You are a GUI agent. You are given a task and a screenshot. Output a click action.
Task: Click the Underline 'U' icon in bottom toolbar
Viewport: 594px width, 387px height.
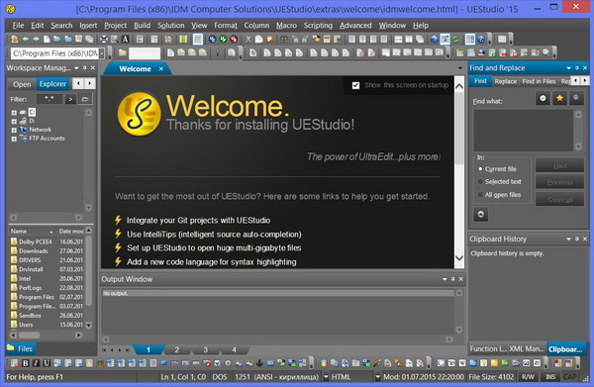coord(47,363)
